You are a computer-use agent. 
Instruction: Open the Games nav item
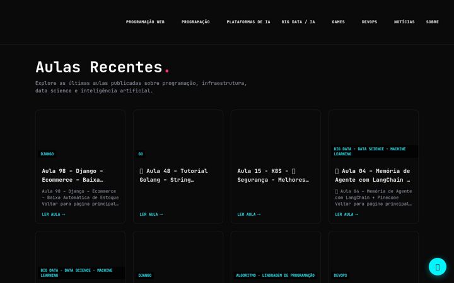pos(338,22)
